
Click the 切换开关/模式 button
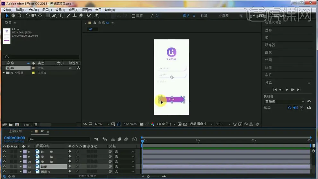[87, 176]
